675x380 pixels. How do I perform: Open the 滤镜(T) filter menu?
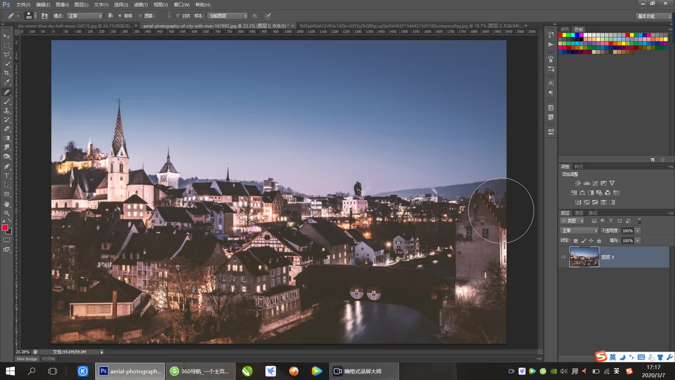click(141, 5)
